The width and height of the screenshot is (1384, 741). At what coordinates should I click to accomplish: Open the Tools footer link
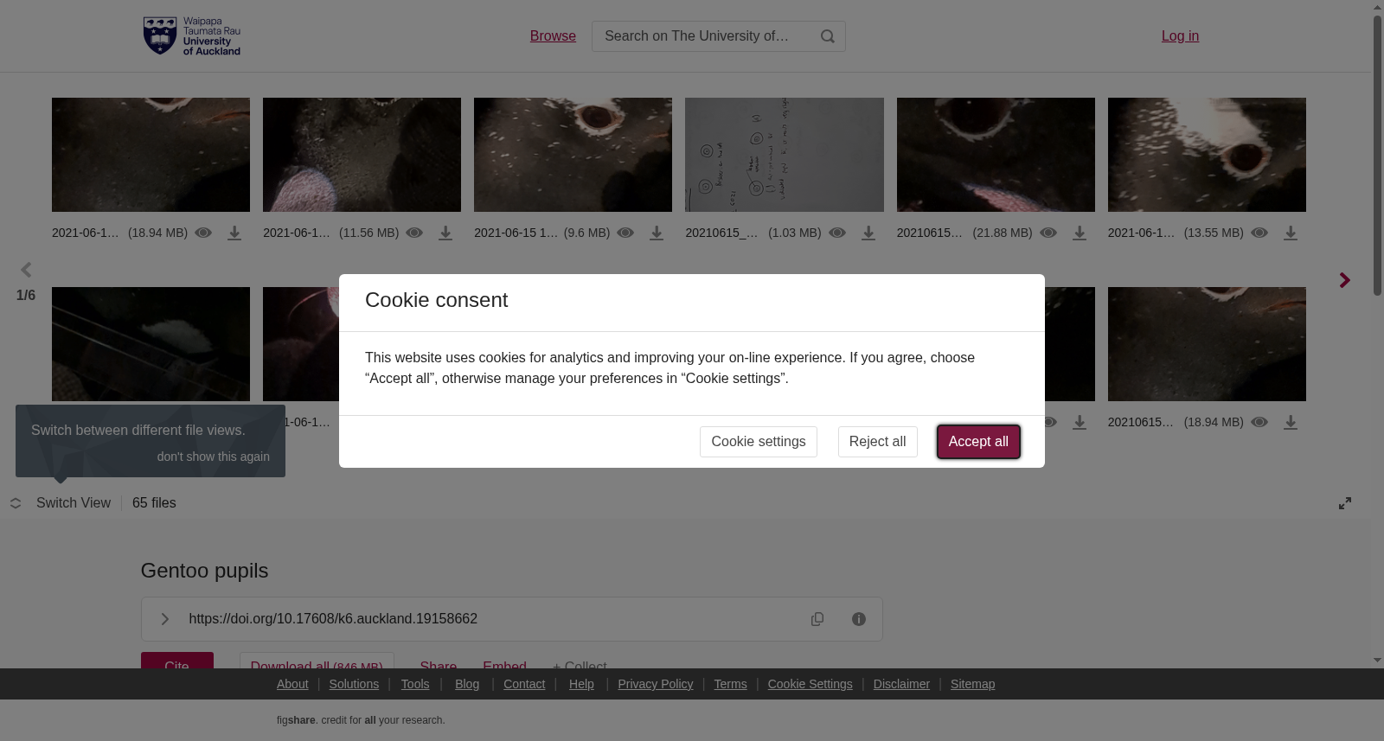click(x=415, y=684)
